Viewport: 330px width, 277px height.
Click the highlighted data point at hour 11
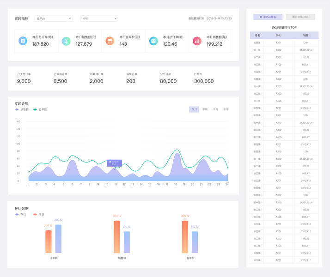115,169
